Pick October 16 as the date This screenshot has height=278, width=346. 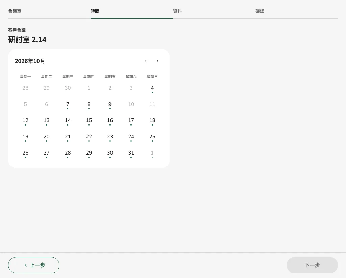point(110,120)
